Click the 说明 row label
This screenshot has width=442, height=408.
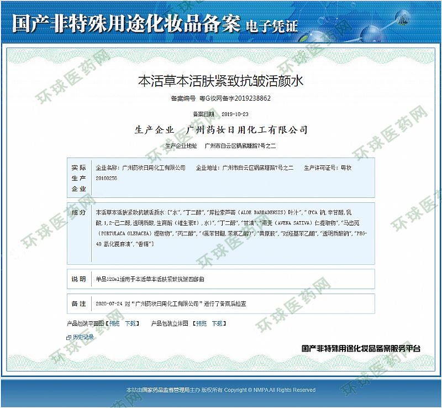point(78,279)
